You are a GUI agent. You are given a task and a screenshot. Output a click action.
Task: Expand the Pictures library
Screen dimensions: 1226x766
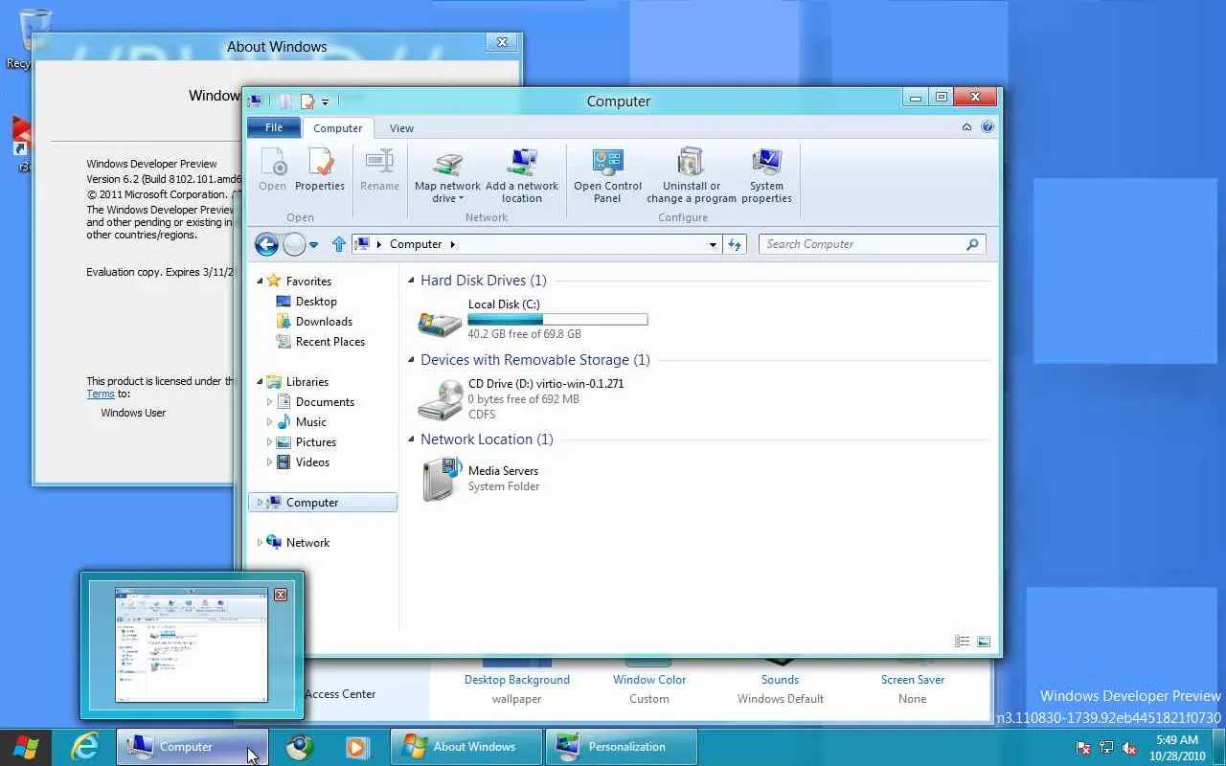click(x=269, y=442)
